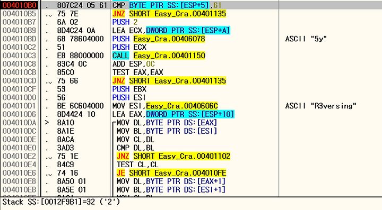
Task: Select the MOV DL,BYTE PTR DS:[EAX+1] instruction
Action: (171, 181)
